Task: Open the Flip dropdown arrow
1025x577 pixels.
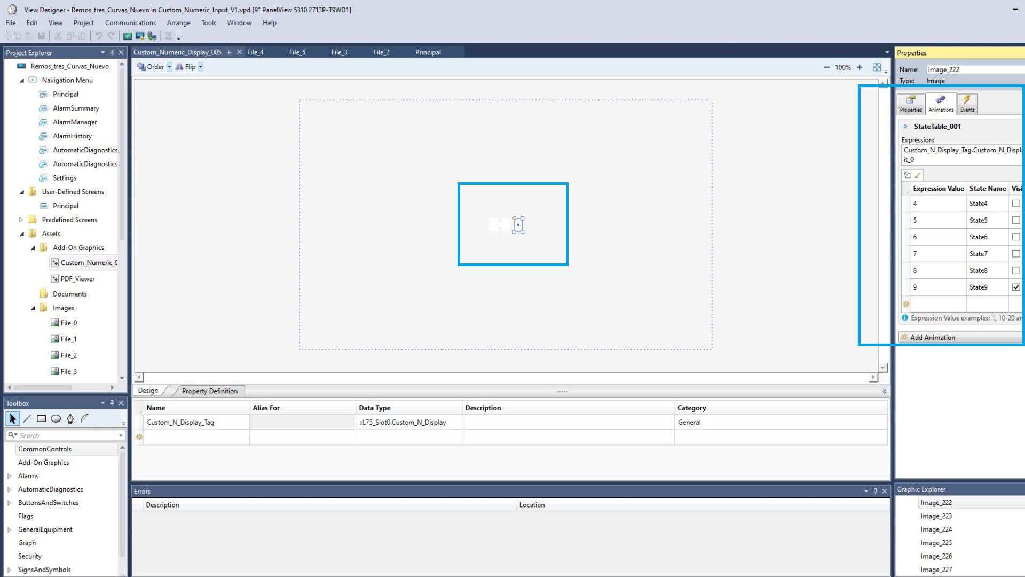Action: pyautogui.click(x=200, y=67)
